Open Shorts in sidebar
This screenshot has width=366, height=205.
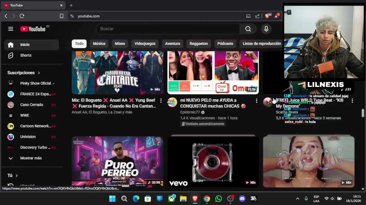(31, 55)
